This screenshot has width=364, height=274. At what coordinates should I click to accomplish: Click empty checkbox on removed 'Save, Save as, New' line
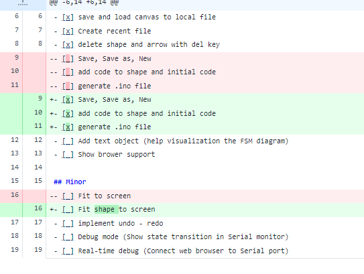[x=68, y=59]
